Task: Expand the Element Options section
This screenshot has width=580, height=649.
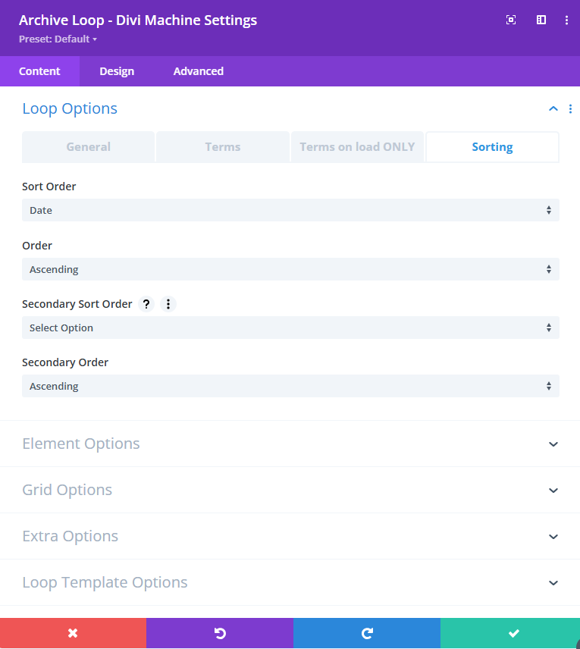Action: pos(290,444)
